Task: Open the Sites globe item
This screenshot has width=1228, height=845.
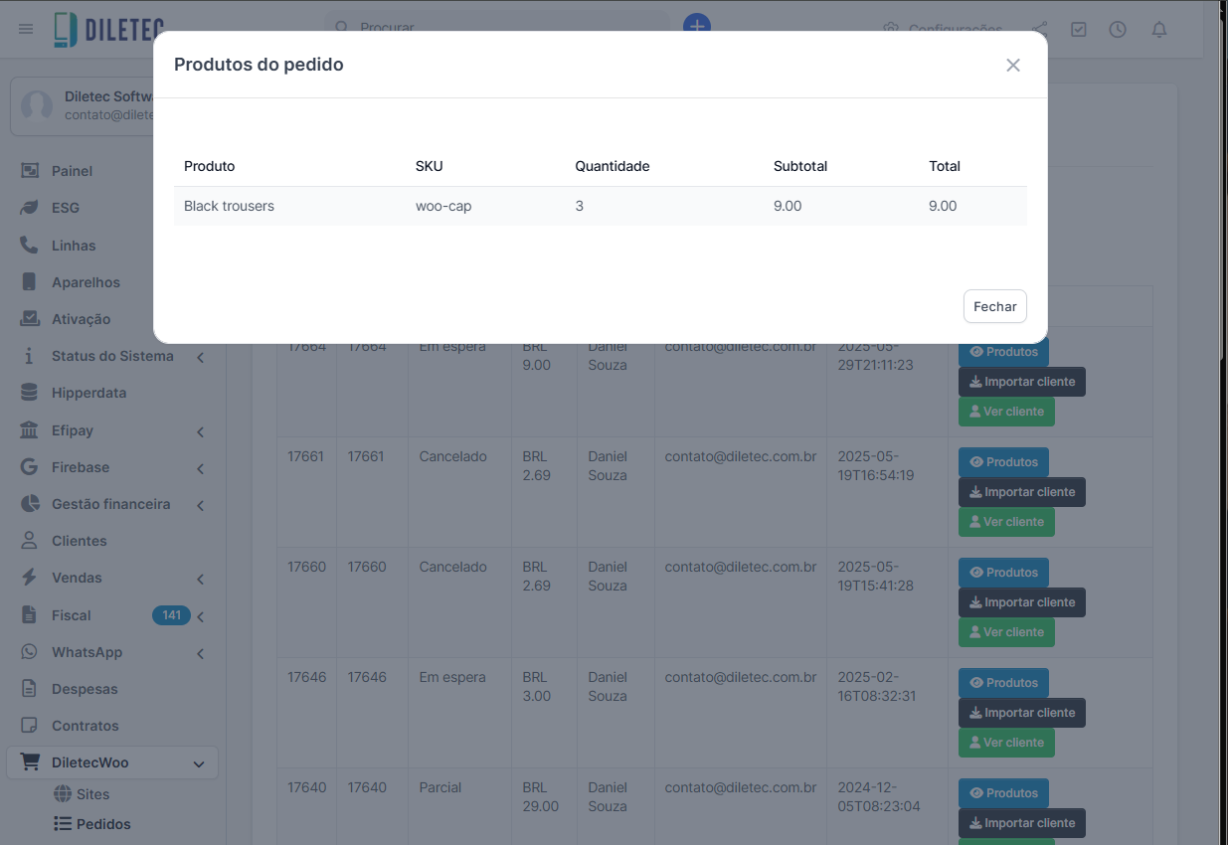Action: coord(91,794)
